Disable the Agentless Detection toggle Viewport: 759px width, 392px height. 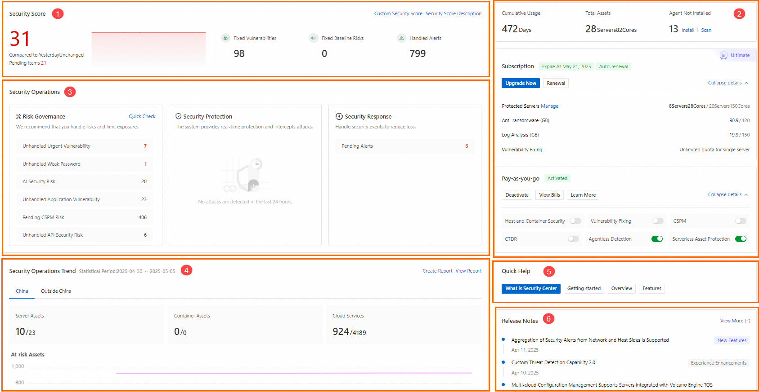tap(657, 239)
